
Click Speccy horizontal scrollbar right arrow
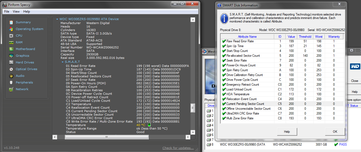(188, 137)
